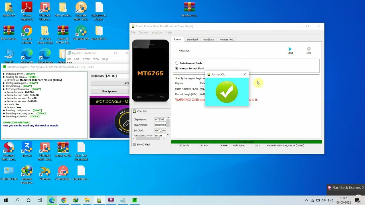The image size is (365, 205).
Task: Click SPD+Driver folder on desktop top row
Action: pyautogui.click(x=63, y=9)
